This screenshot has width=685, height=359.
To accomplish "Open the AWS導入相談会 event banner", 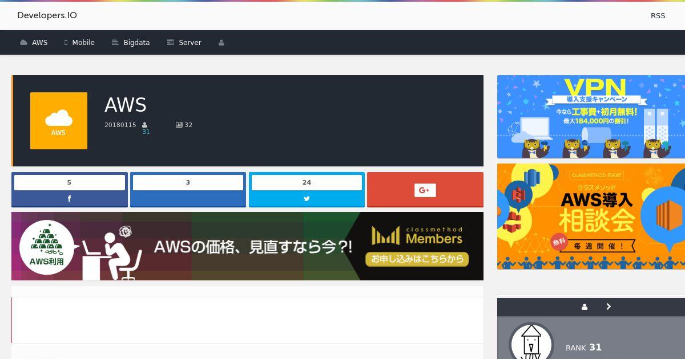I will click(x=591, y=217).
